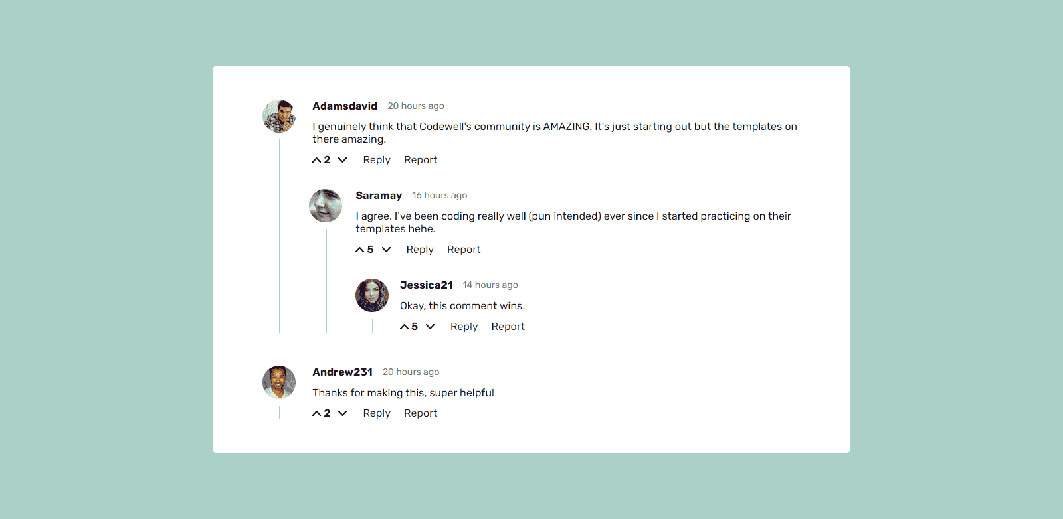Upvote Saramay's reply
The image size is (1063, 519).
click(360, 250)
